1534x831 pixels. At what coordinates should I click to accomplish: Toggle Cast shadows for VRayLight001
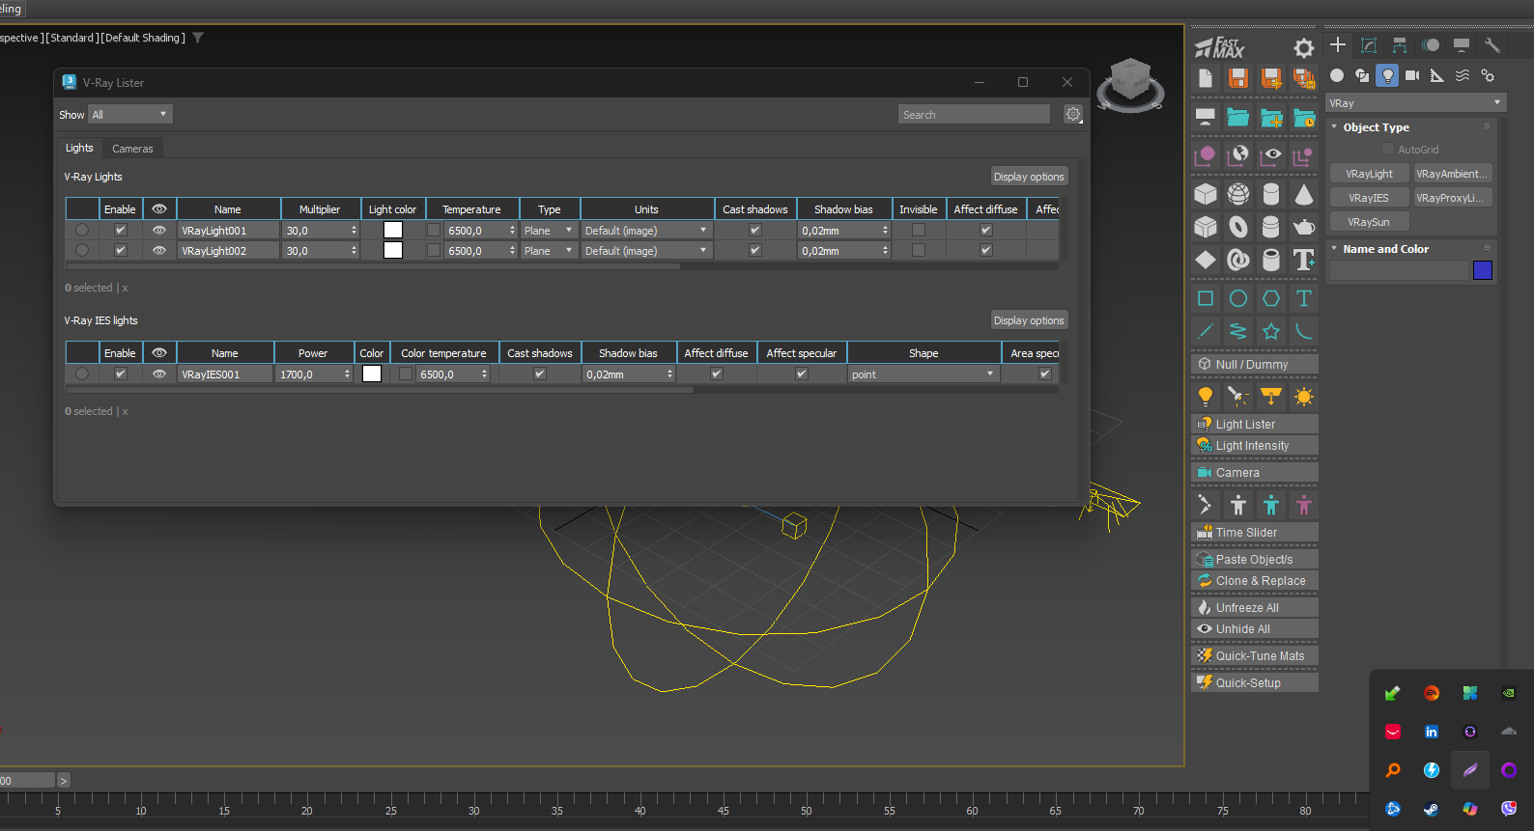[x=755, y=231]
